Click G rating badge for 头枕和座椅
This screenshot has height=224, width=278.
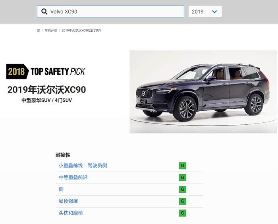point(182,213)
